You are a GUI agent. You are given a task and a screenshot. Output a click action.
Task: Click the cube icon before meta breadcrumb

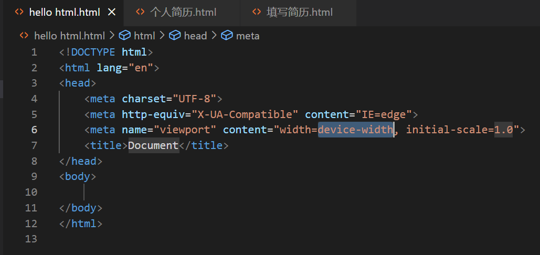tap(227, 36)
